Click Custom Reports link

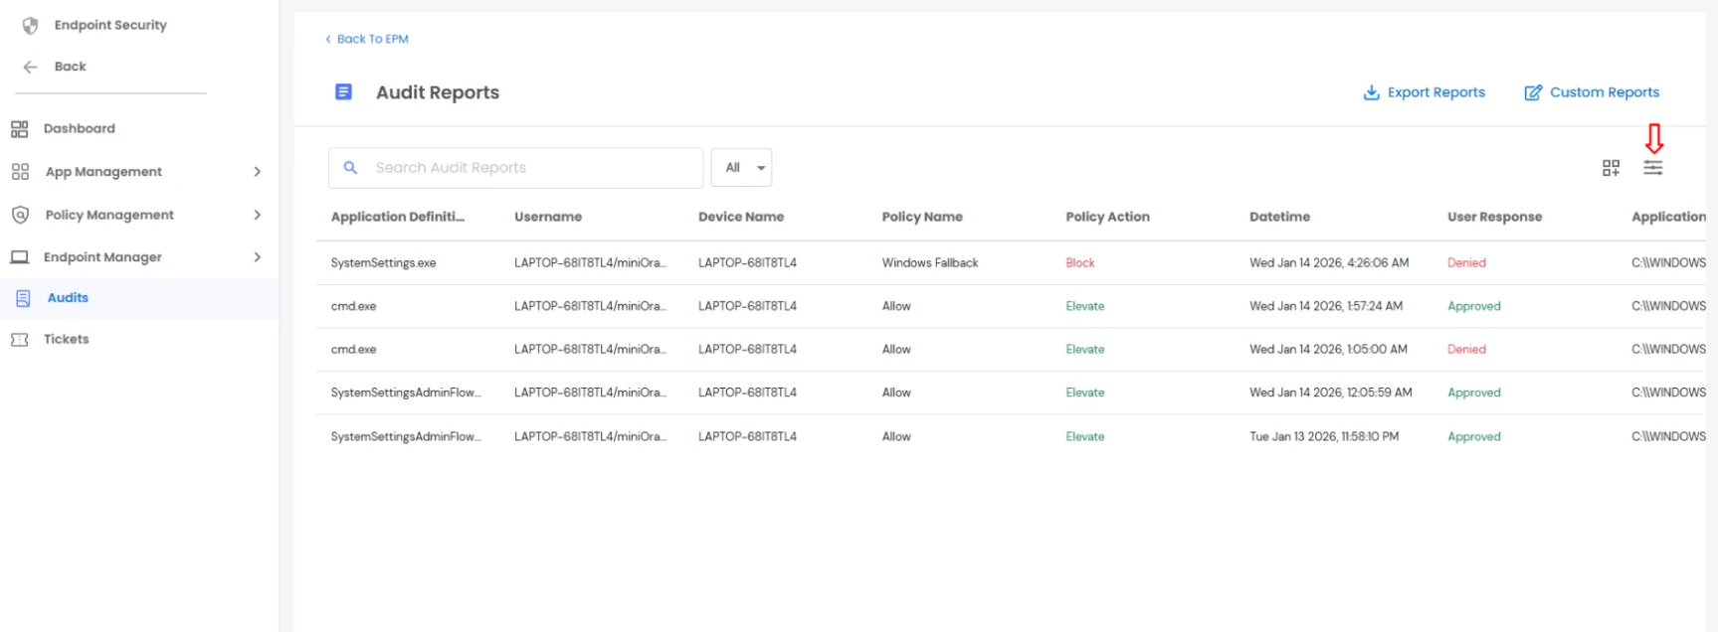pyautogui.click(x=1605, y=92)
